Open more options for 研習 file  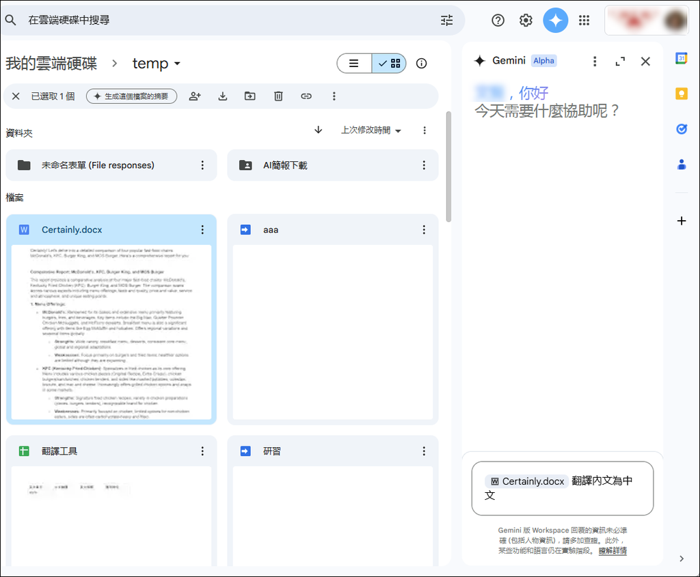(x=424, y=451)
